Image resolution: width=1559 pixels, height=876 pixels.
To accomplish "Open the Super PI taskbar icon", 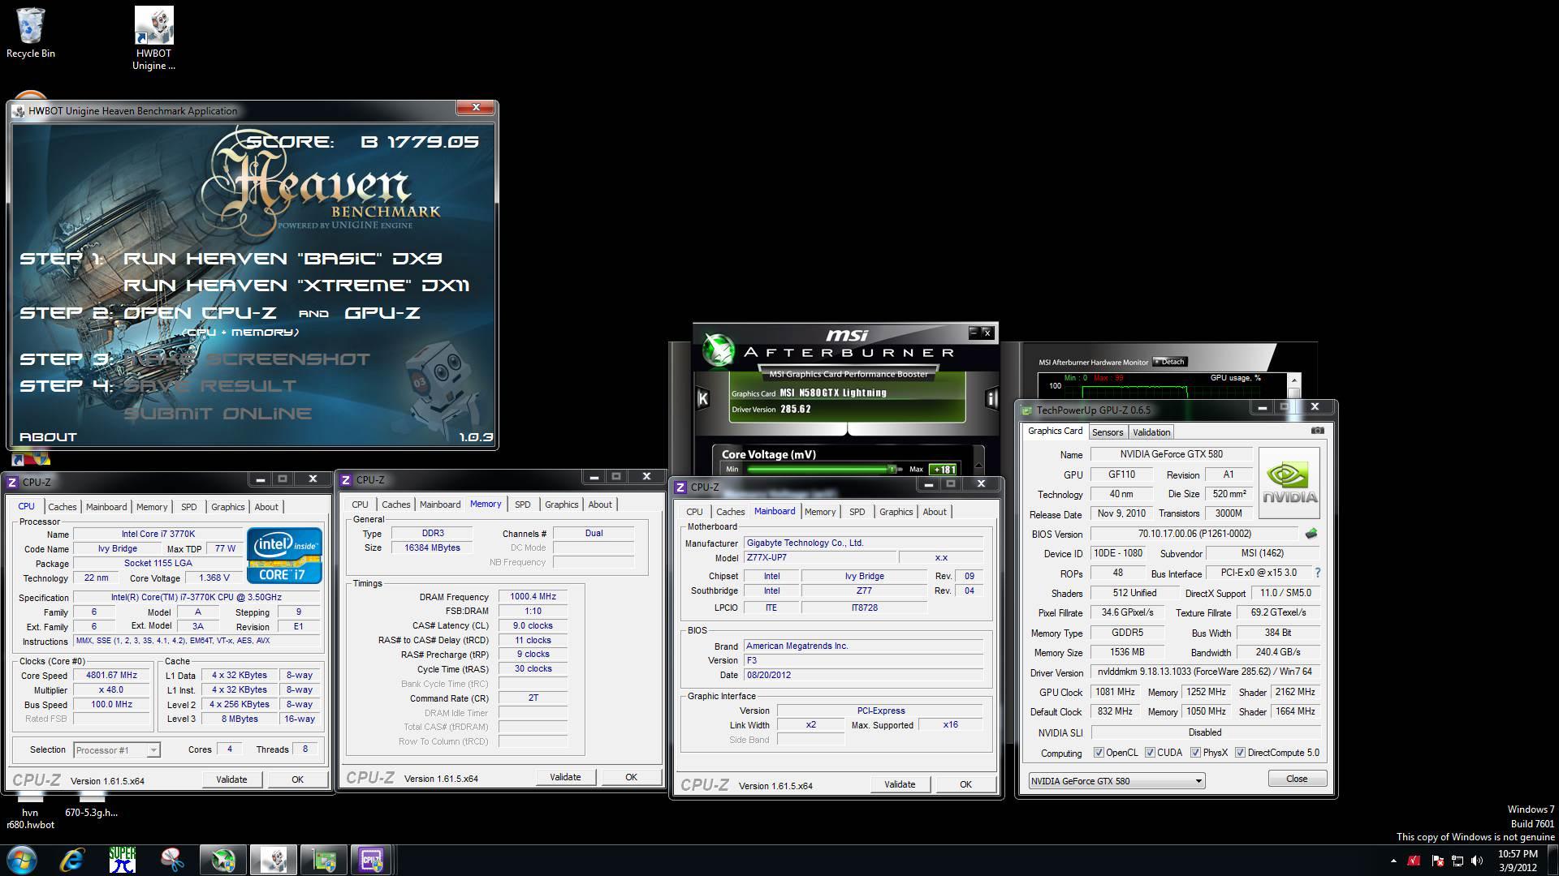I will (122, 859).
